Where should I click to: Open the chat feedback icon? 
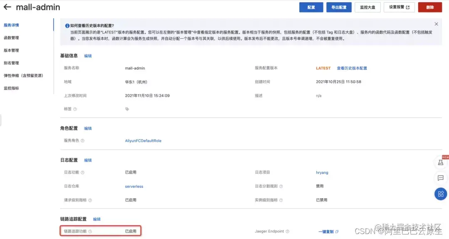(441, 178)
